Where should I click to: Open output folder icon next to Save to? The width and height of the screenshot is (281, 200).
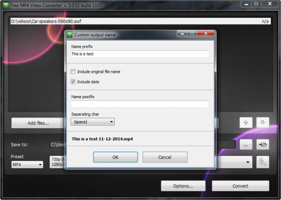[262, 144]
